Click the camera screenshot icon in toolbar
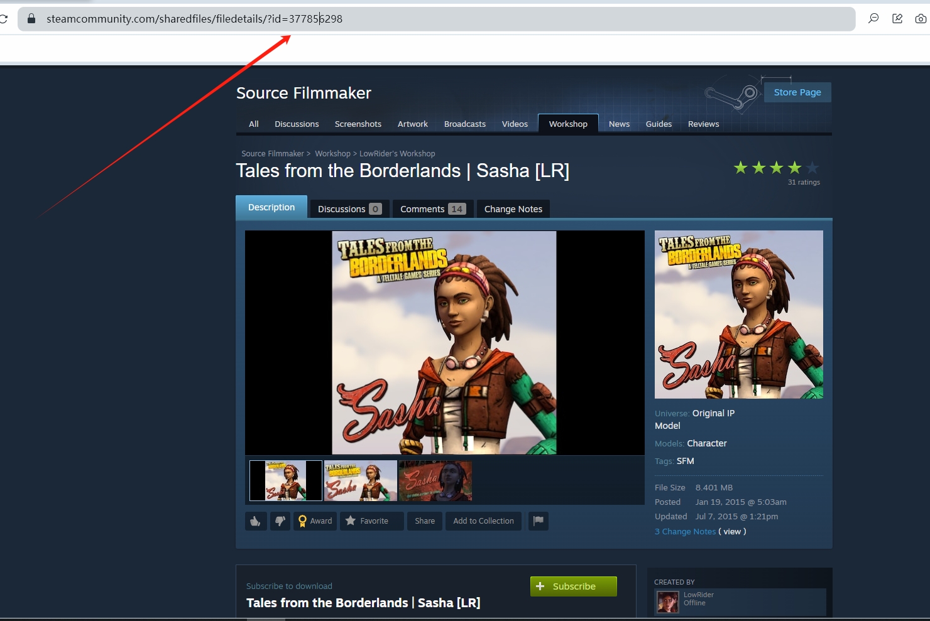Image resolution: width=930 pixels, height=621 pixels. tap(921, 18)
